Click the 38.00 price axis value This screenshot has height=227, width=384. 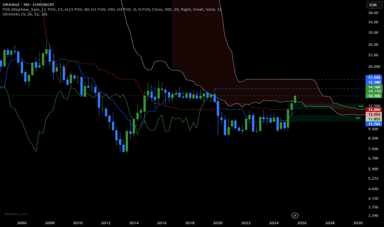coord(373,13)
